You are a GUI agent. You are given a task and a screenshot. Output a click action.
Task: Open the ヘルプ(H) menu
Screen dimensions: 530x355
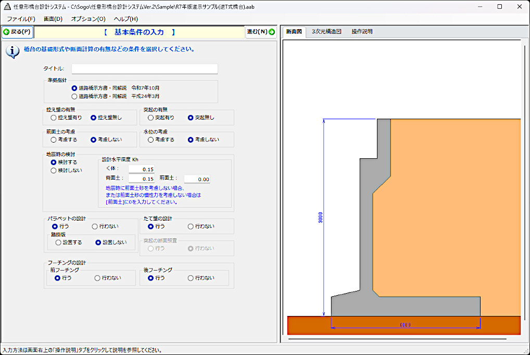pos(126,19)
